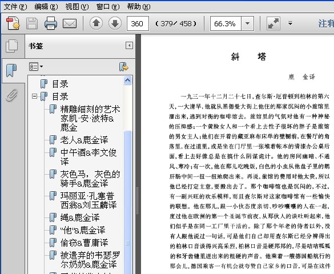
Task: Open bookmark 玛丽亚·孔塞普西翁&刘玉麟译
Action: (x=88, y=200)
